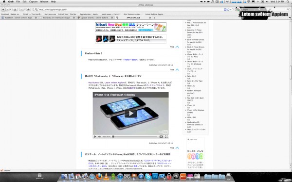292x182 pixels.
Task: Open VLC from the Dock
Action: (106, 176)
